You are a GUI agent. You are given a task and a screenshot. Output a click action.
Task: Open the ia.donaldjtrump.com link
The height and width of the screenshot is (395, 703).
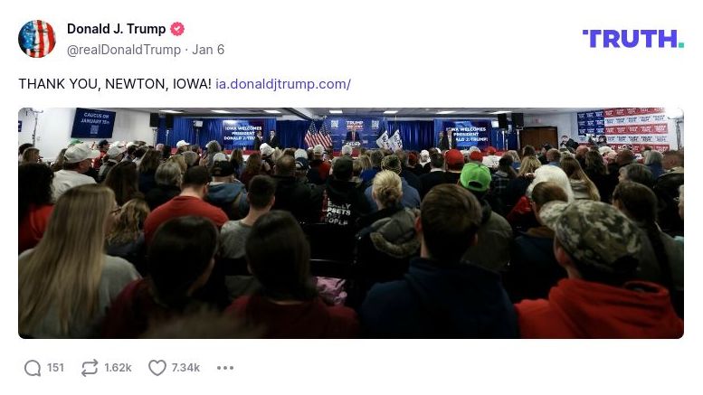point(283,84)
